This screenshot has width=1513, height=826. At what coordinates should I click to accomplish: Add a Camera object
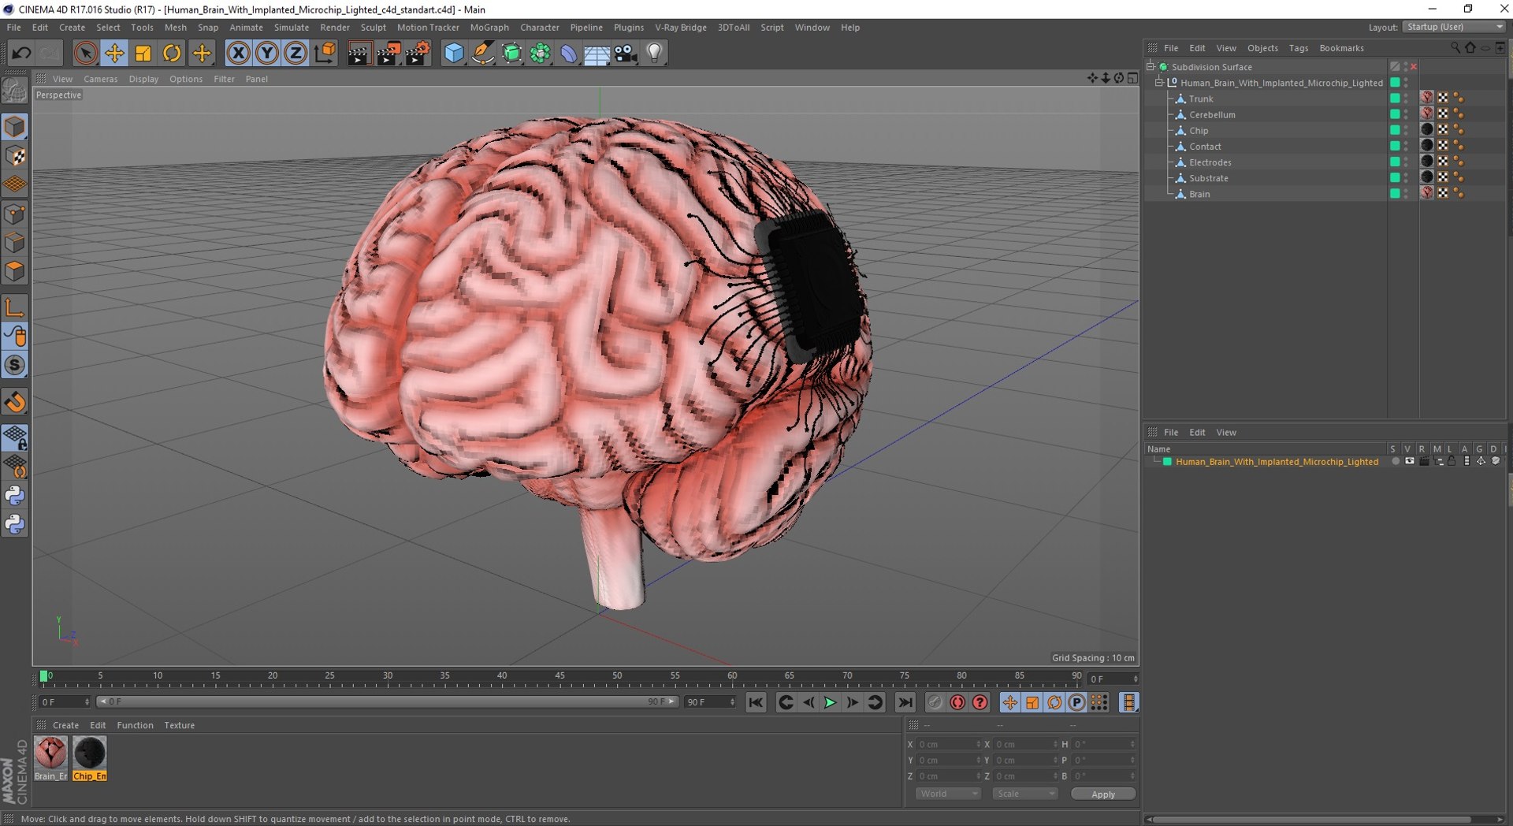click(x=626, y=53)
